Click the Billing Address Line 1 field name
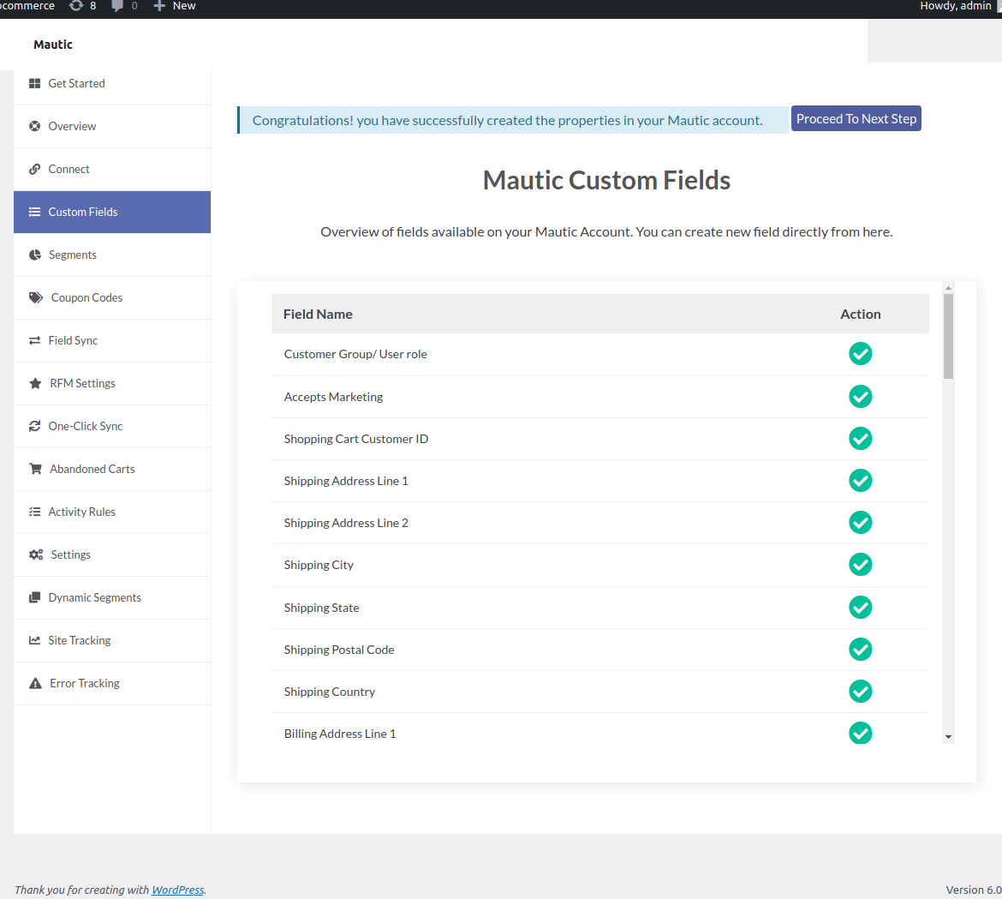The width and height of the screenshot is (1002, 899). (x=340, y=734)
